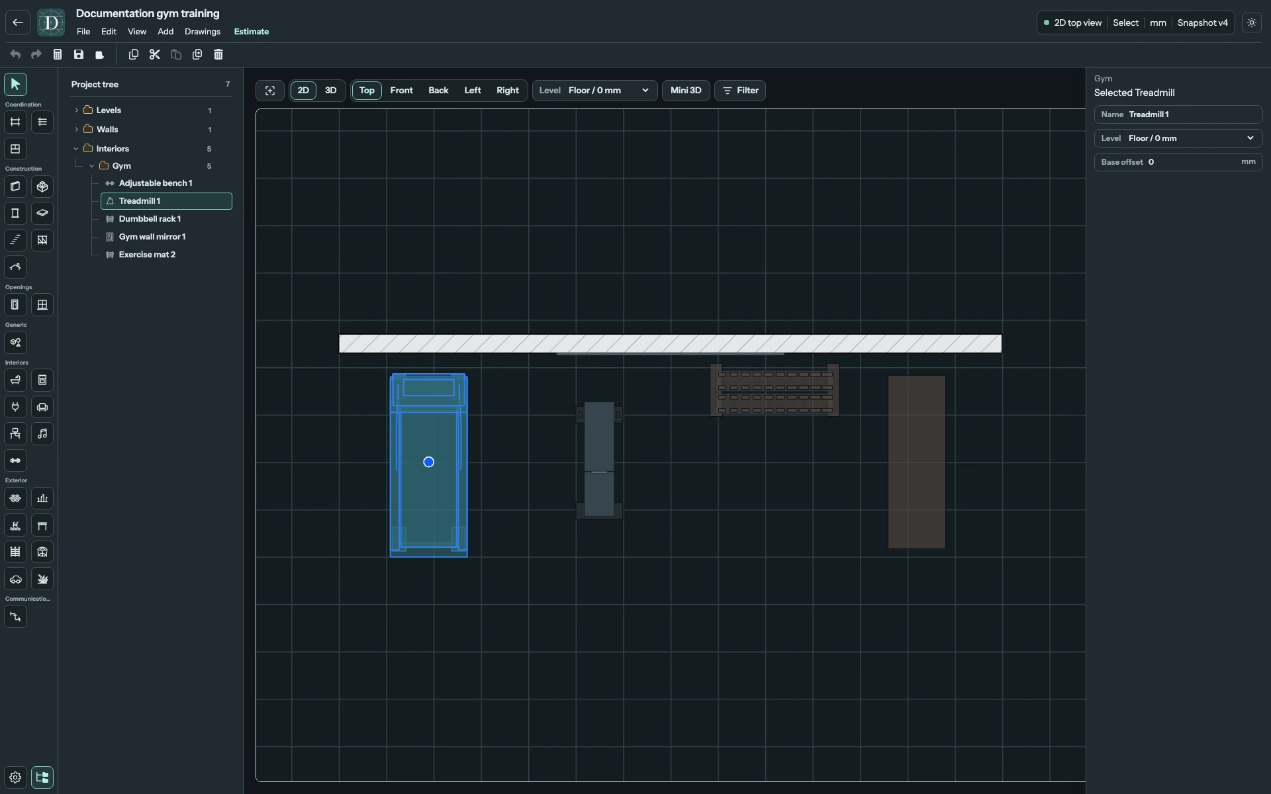Open the calculator estimate icon

click(58, 54)
